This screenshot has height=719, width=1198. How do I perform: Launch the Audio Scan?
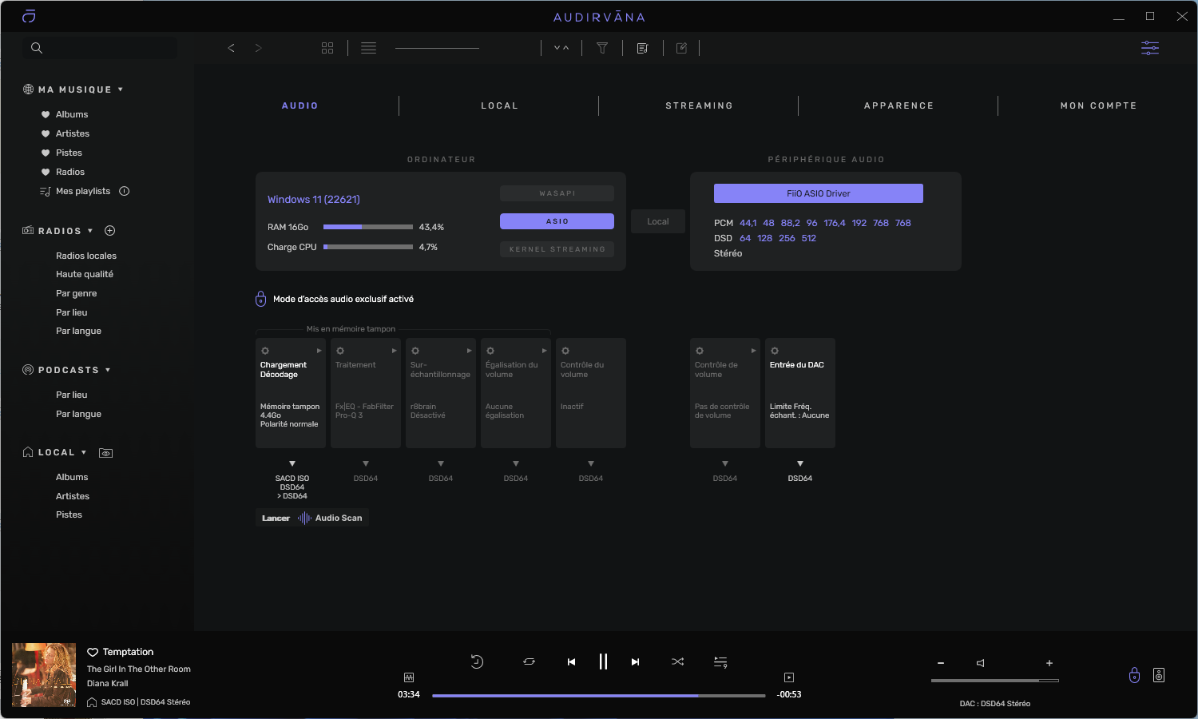tap(312, 518)
